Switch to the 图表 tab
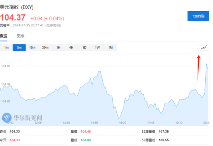Screen dimensions: 213x146 pyautogui.click(x=21, y=36)
